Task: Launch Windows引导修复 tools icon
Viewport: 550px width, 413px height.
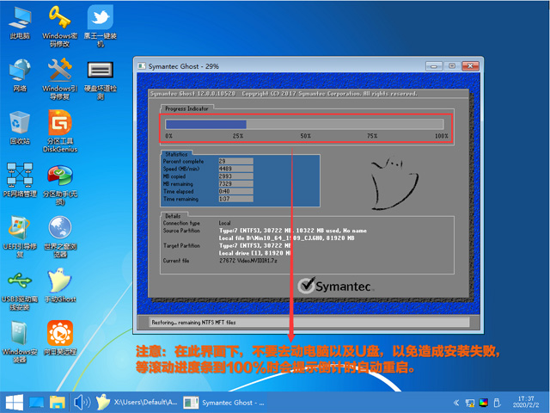Action: coord(59,71)
